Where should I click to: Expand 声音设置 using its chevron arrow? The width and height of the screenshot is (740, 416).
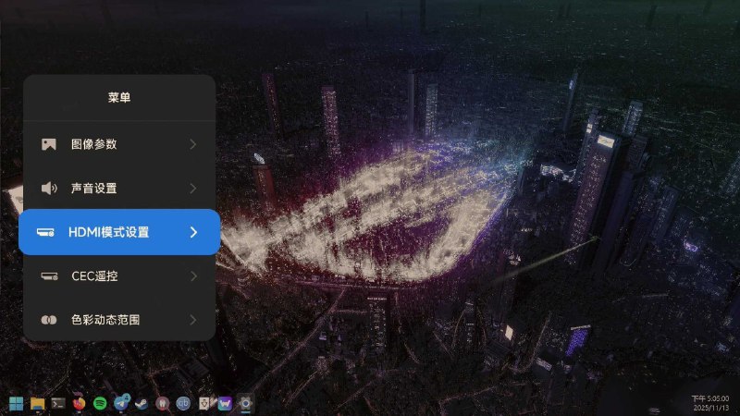pyautogui.click(x=193, y=189)
